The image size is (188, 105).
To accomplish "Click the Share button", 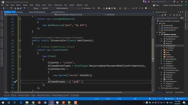I will (x=156, y=5).
